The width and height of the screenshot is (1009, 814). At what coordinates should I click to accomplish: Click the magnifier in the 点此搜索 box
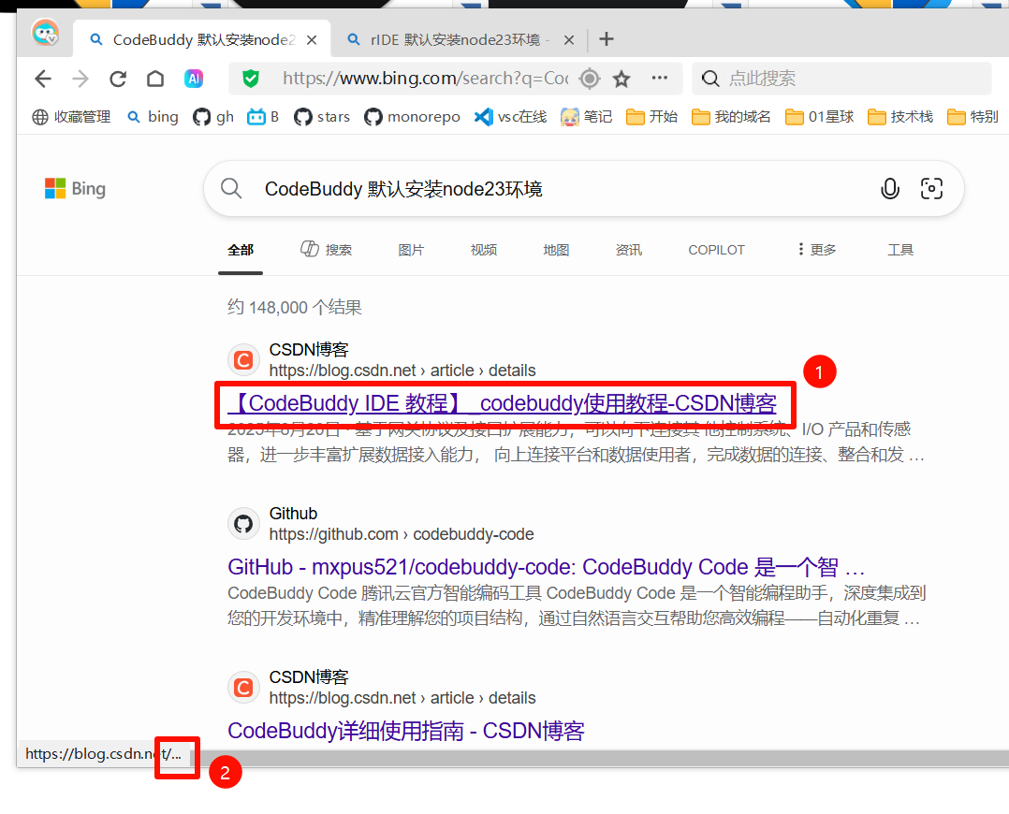pos(710,79)
